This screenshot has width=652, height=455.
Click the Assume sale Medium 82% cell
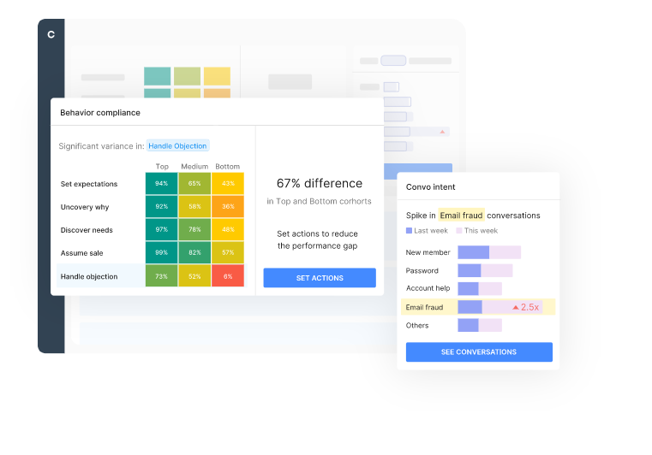click(194, 252)
